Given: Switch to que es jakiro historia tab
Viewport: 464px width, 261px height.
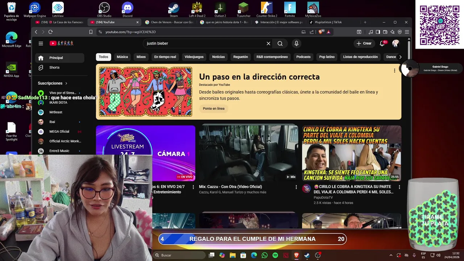Looking at the screenshot, I should tap(224, 22).
